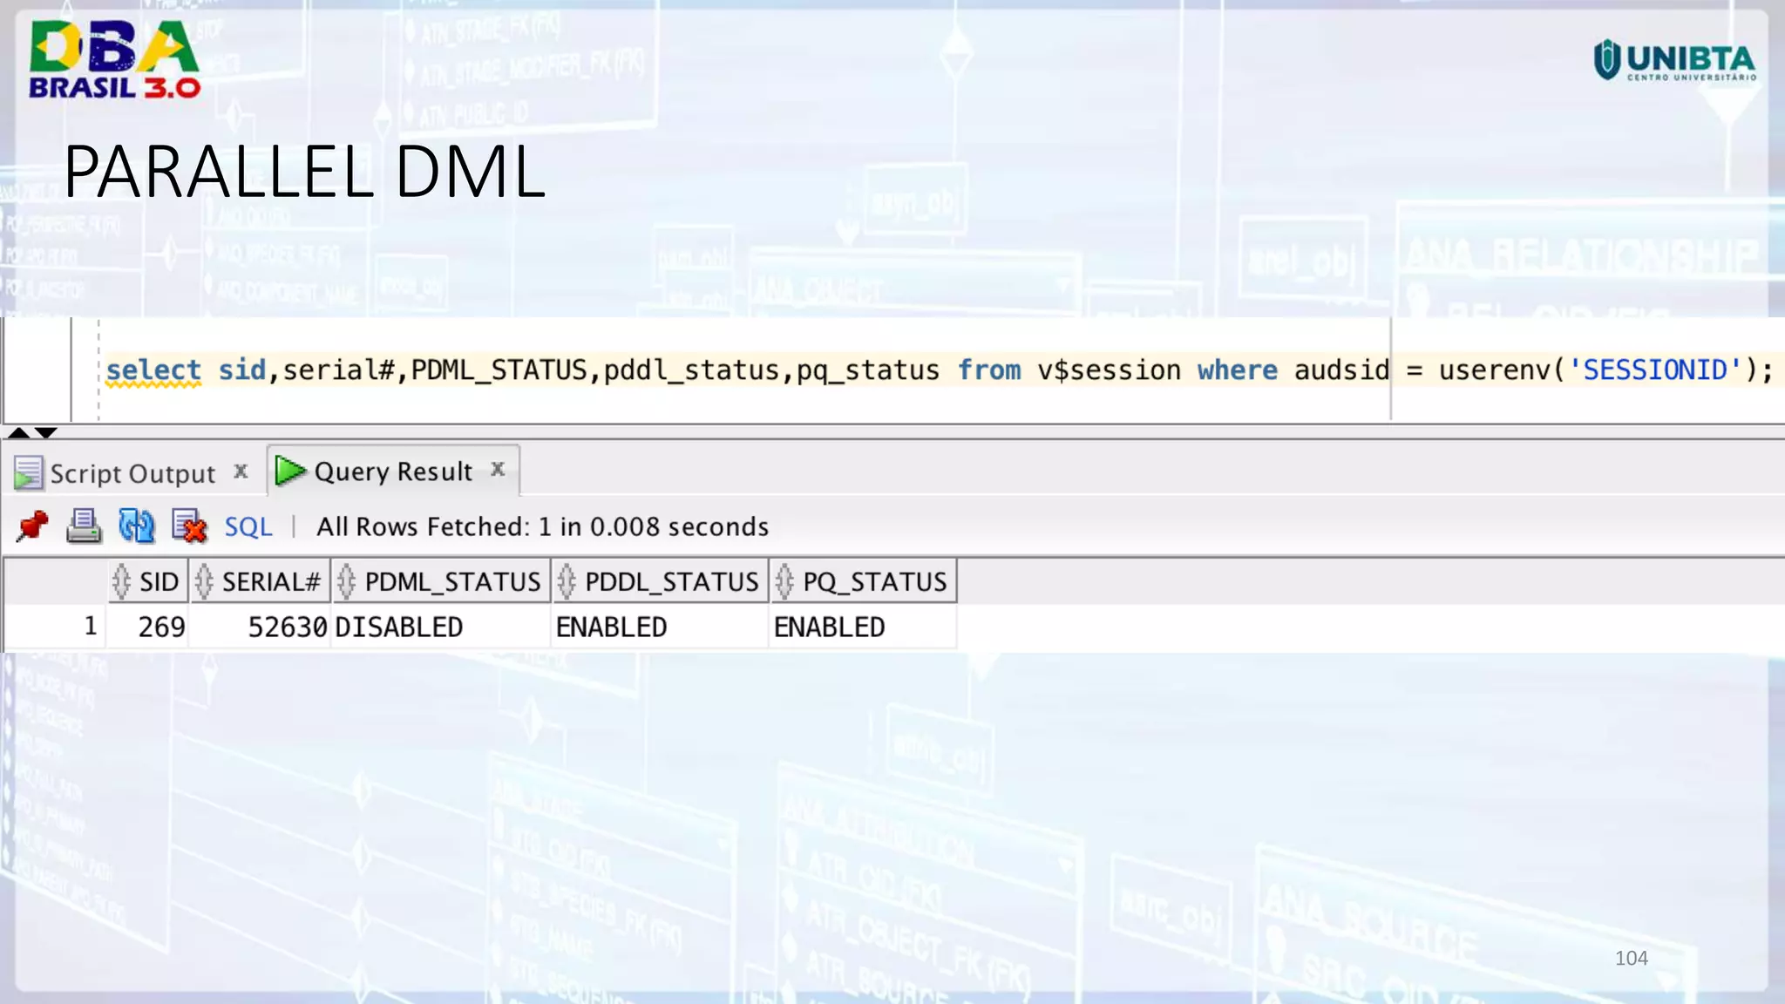Click inside the SQL query editor line
Image resolution: width=1785 pixels, height=1004 pixels.
[697, 370]
